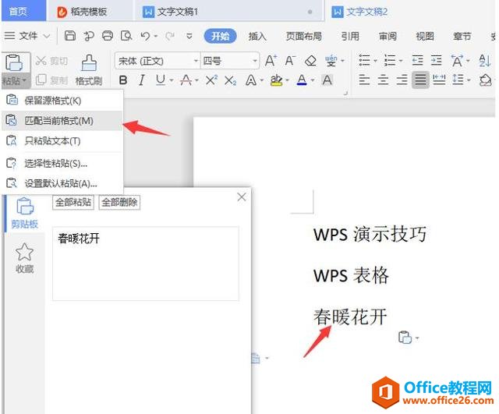Click the Phonetic Guide wén icon

click(331, 61)
